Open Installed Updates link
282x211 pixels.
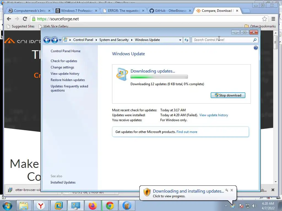(63, 182)
